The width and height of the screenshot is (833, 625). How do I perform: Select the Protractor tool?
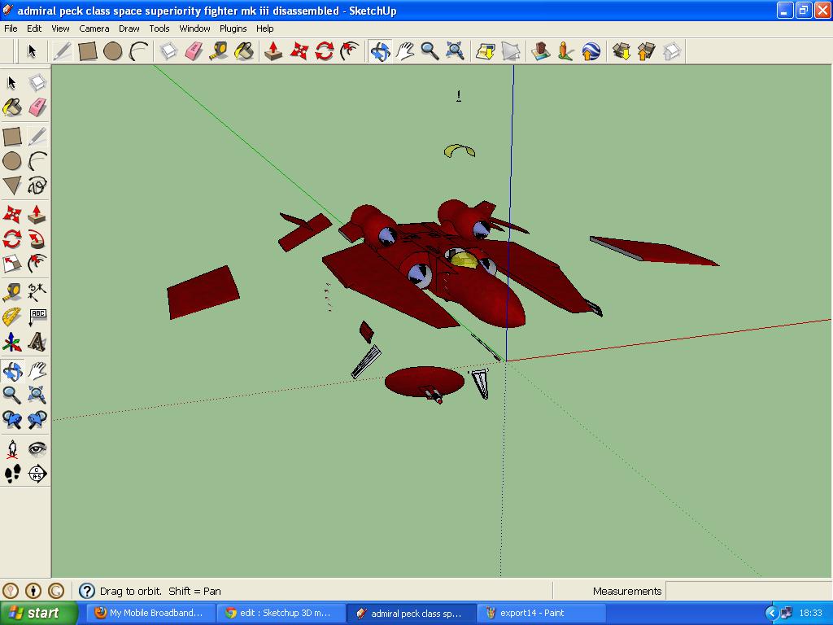(x=11, y=317)
